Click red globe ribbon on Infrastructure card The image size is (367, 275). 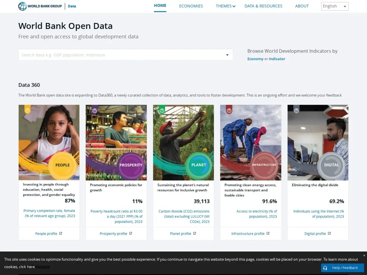(229, 110)
